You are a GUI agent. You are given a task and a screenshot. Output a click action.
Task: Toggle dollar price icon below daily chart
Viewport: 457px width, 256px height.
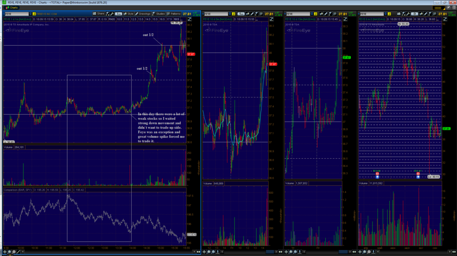pyautogui.click(x=373, y=251)
